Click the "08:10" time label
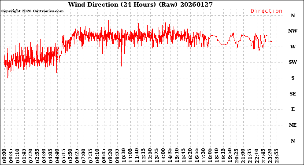Viewport: 304px width, 165px height. pos(97,156)
